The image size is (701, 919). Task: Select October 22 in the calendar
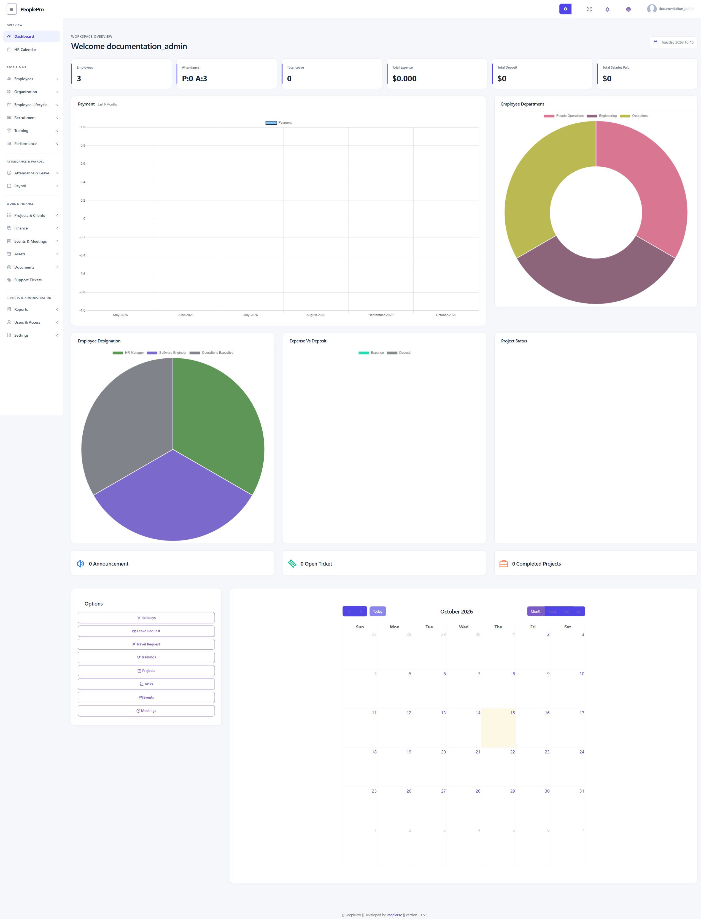[x=498, y=767]
